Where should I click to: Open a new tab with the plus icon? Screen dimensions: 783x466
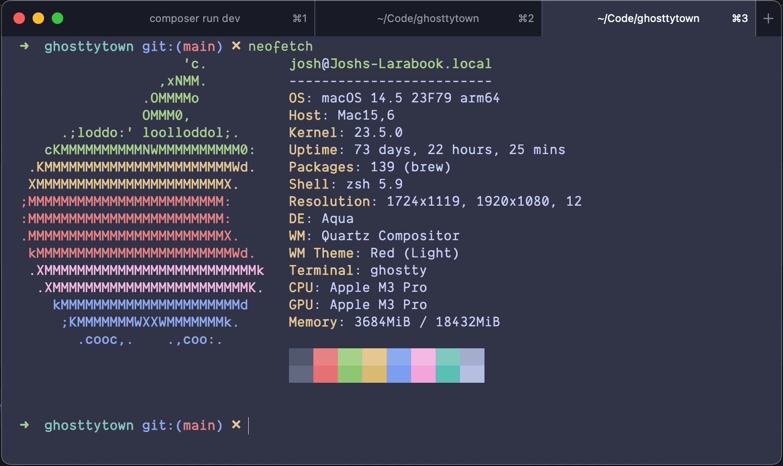coord(768,19)
